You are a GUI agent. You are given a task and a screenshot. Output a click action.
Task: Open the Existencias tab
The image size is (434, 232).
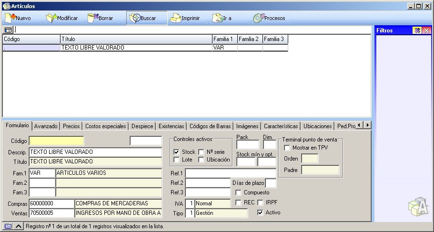172,126
